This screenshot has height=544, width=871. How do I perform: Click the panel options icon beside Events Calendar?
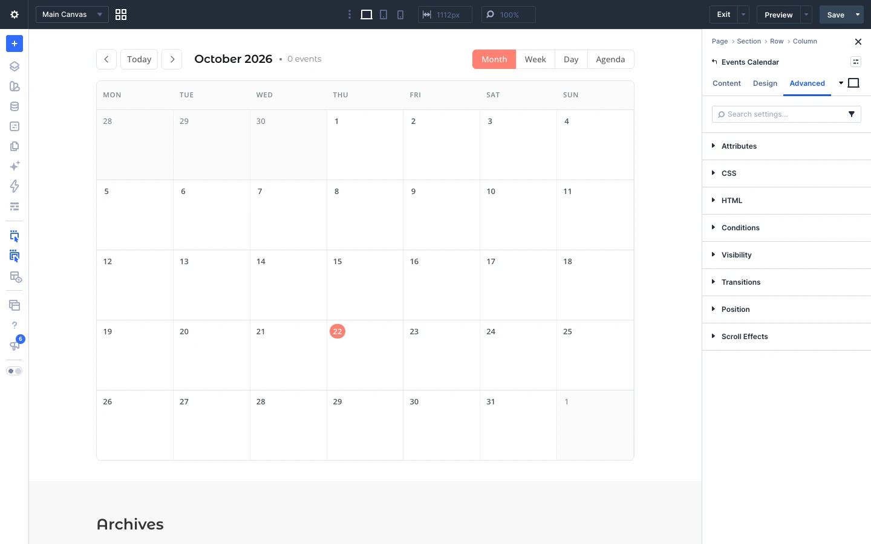(856, 62)
